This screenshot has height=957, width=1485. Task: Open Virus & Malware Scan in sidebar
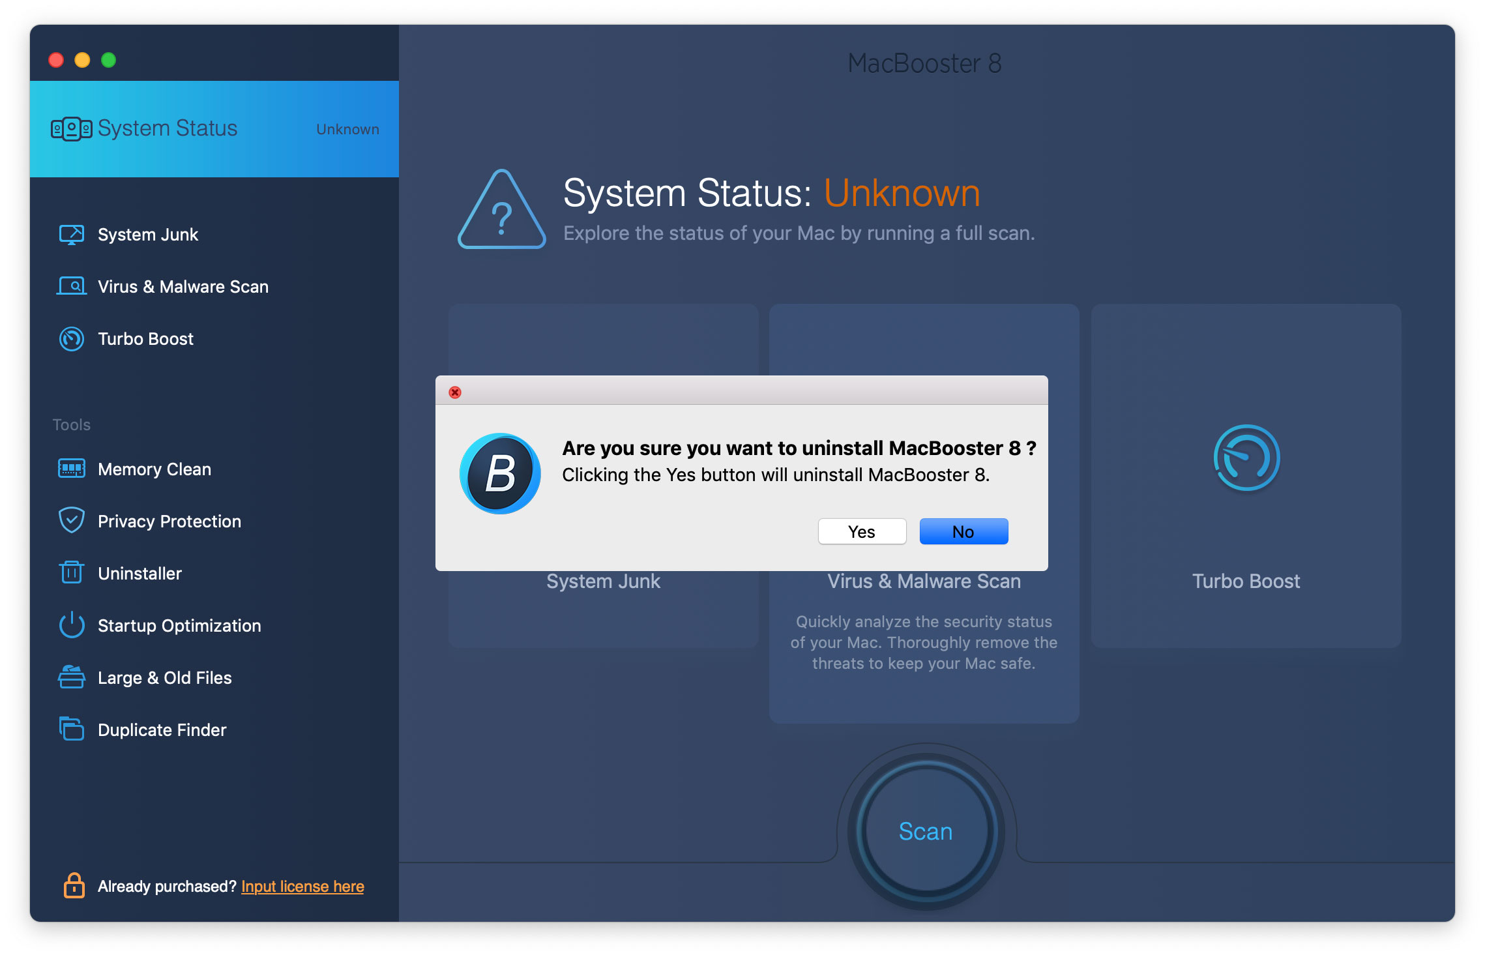pyautogui.click(x=183, y=287)
